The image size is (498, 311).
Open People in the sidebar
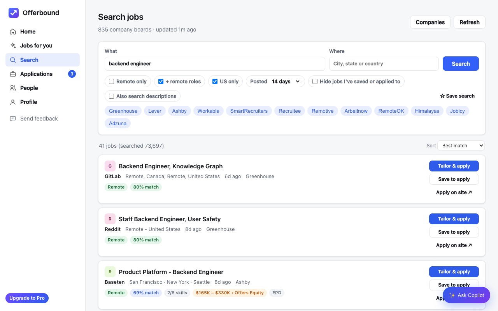[x=42, y=88]
